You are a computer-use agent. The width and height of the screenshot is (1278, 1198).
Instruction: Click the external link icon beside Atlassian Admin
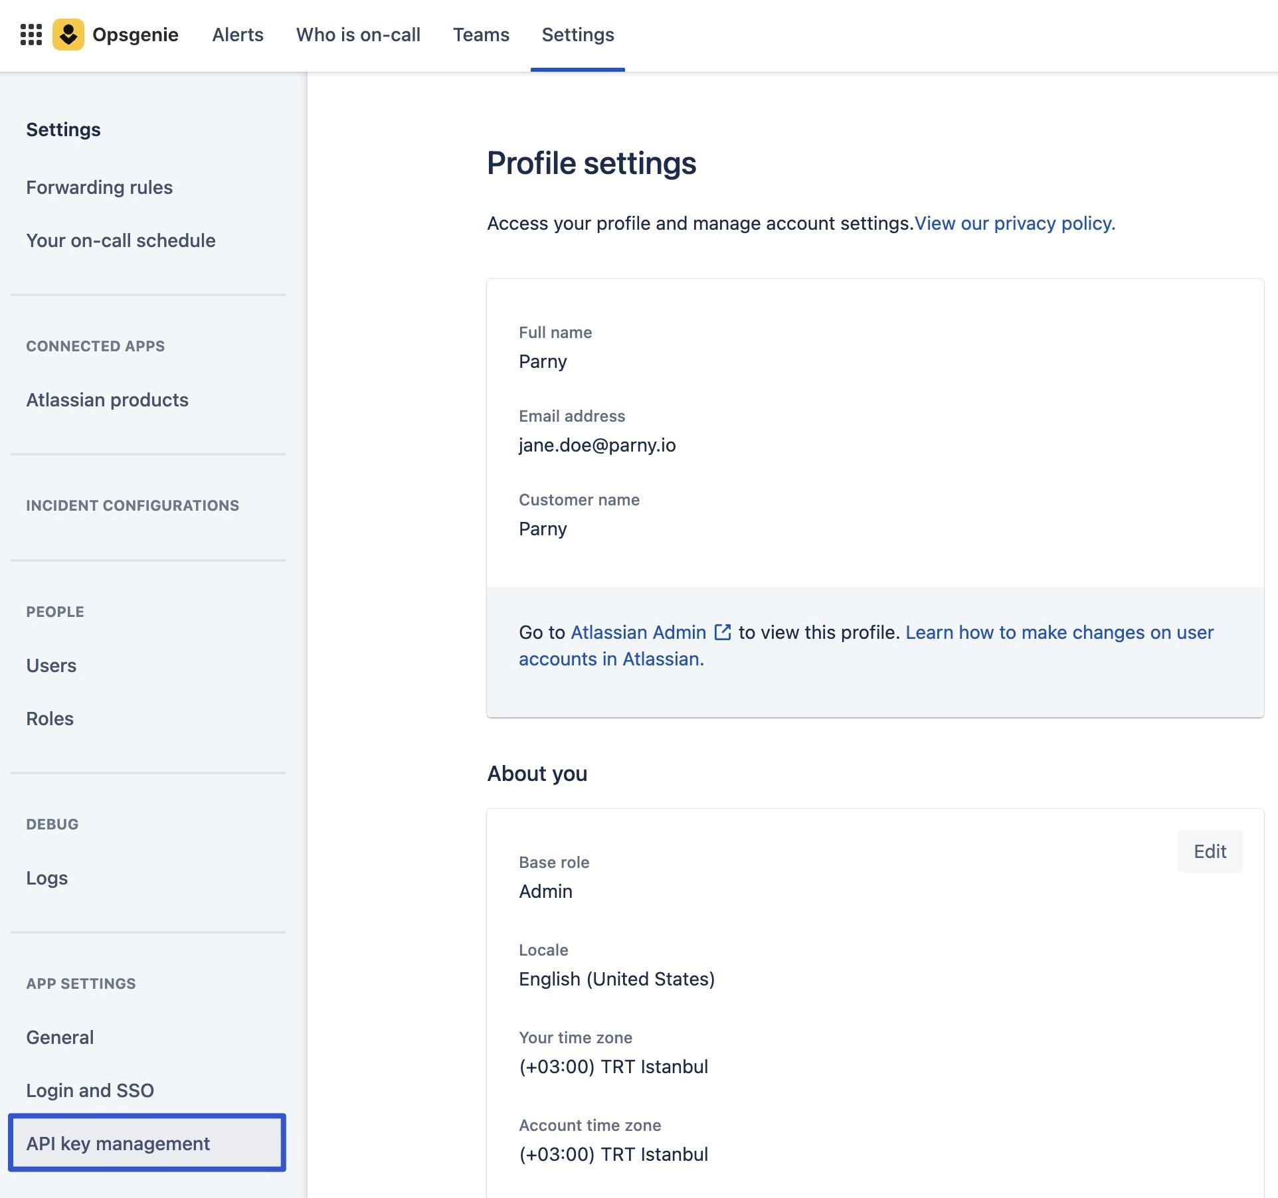tap(722, 632)
